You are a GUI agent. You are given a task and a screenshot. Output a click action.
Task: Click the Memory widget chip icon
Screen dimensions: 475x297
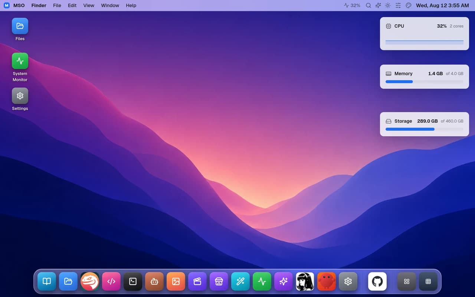tap(389, 74)
